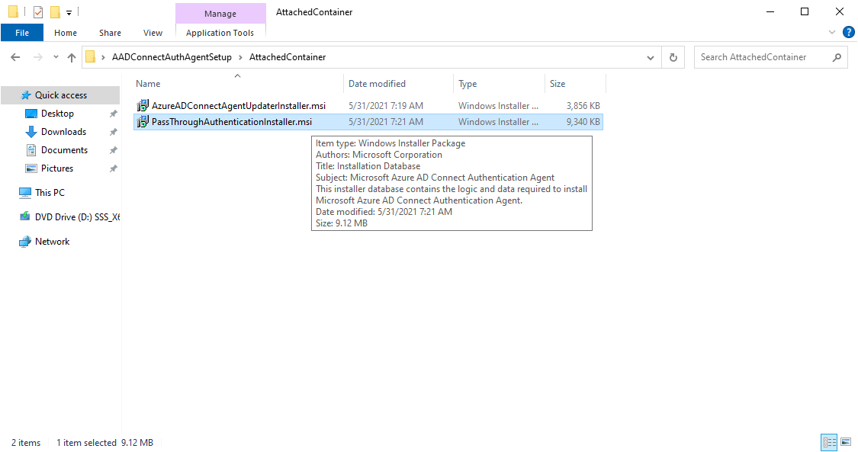Switch to the View ribbon tab
858x452 pixels.
coord(153,33)
